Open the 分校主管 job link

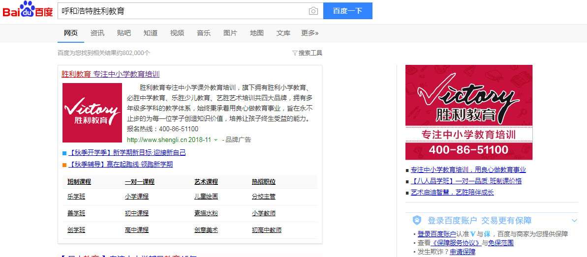[x=264, y=197]
